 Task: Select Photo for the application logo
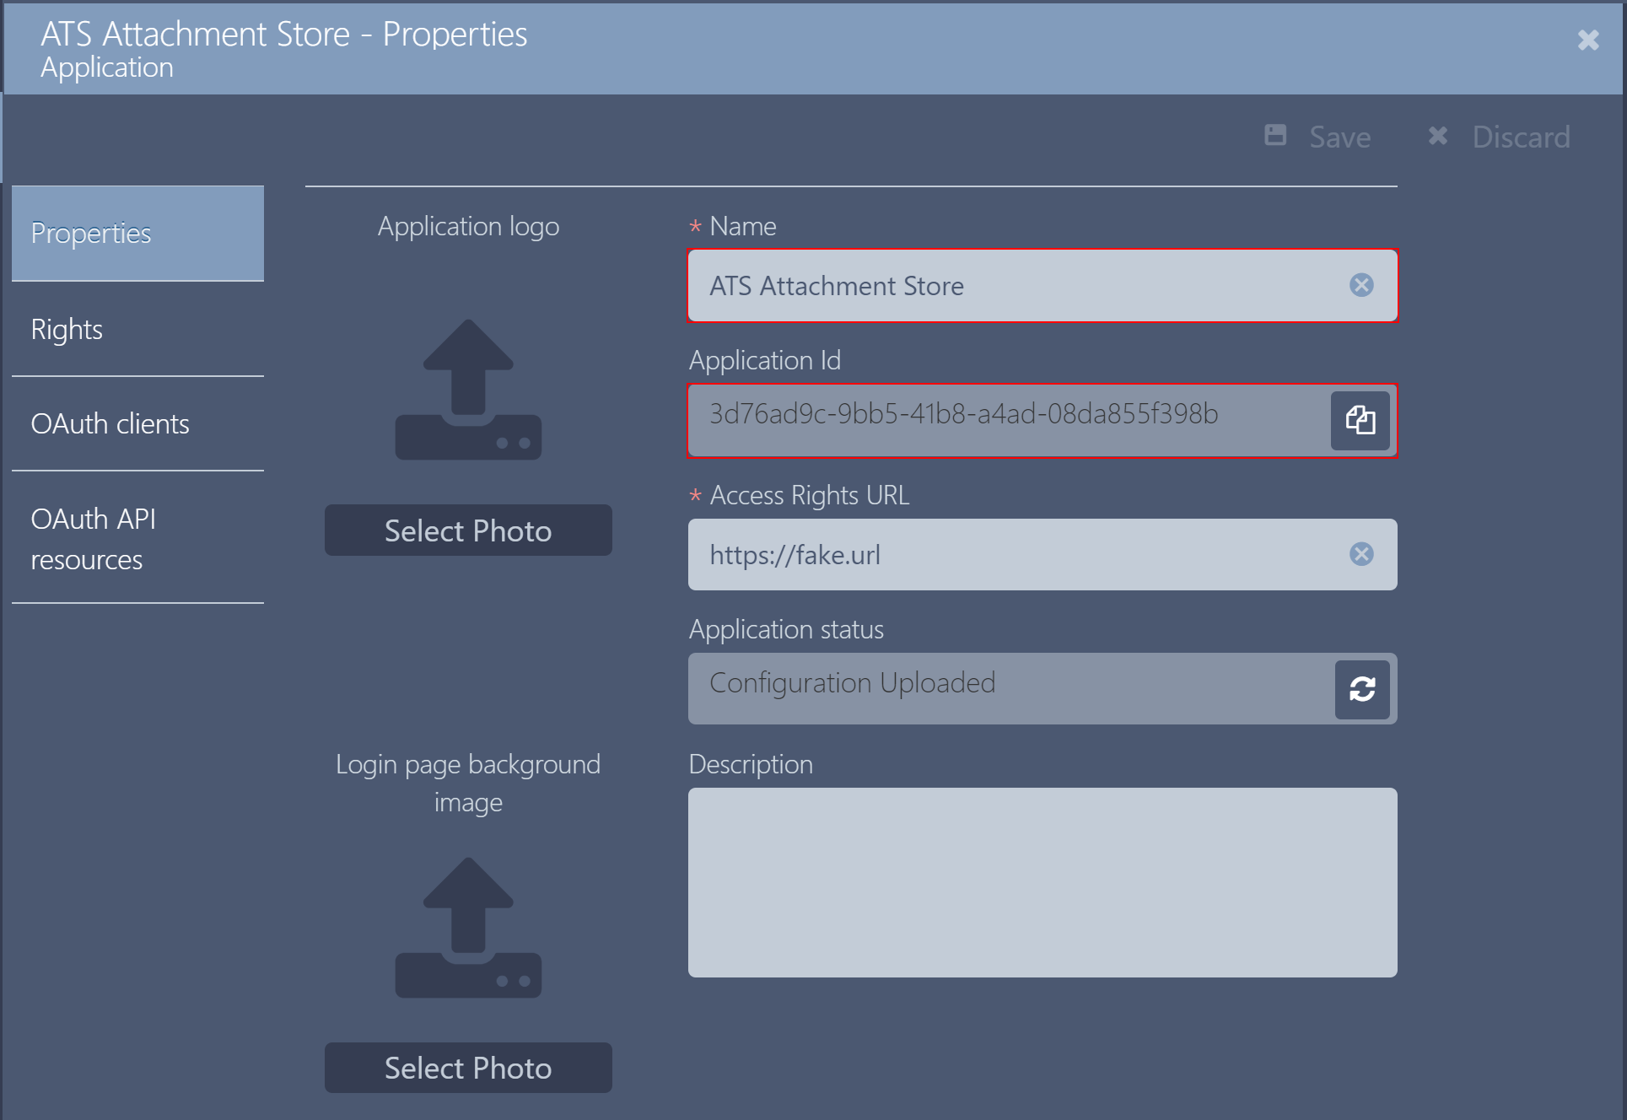[468, 530]
